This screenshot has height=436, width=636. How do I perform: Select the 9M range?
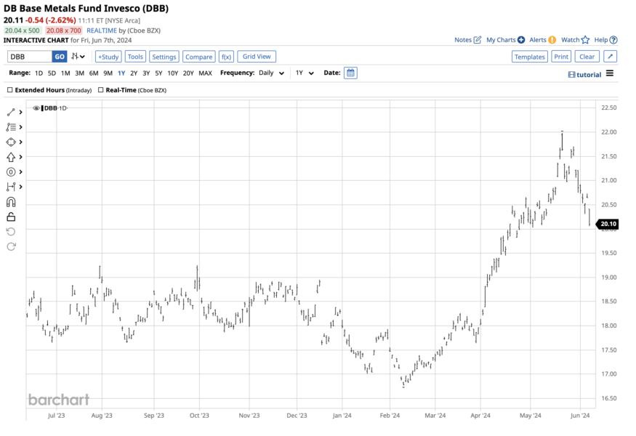click(108, 73)
